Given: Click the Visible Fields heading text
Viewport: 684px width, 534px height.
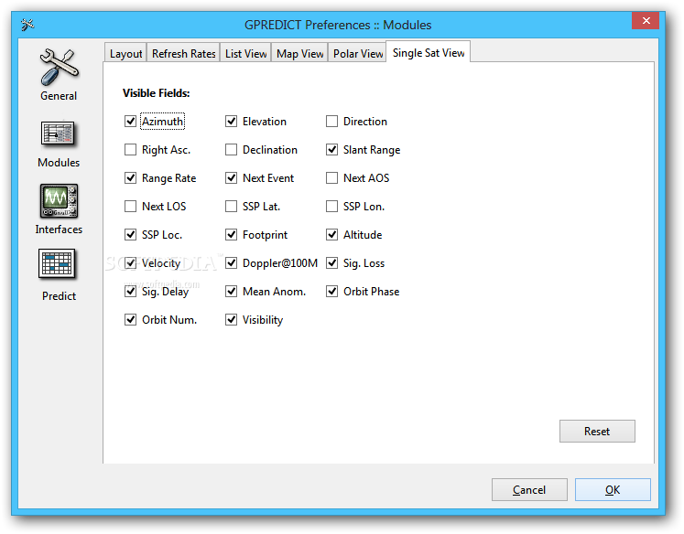Looking at the screenshot, I should [x=157, y=92].
